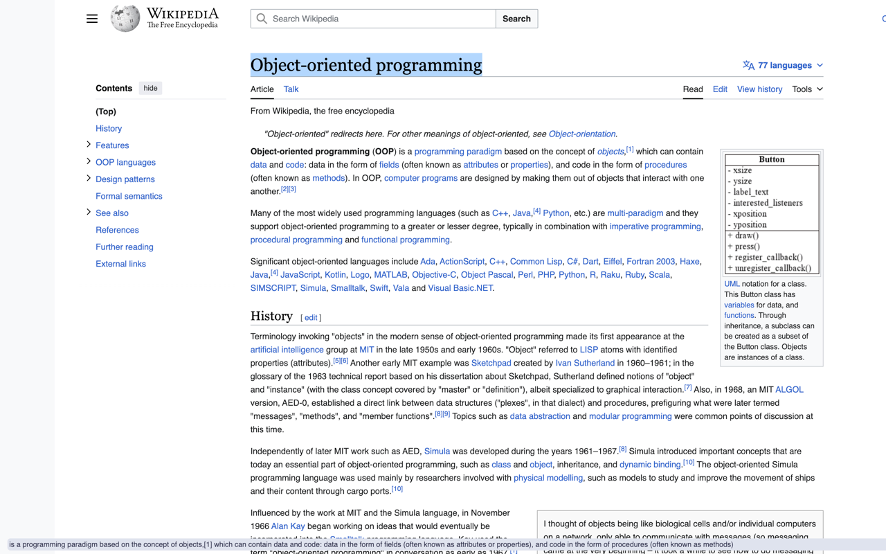886x554 pixels.
Task: Open the UML link in image caption
Action: point(732,284)
